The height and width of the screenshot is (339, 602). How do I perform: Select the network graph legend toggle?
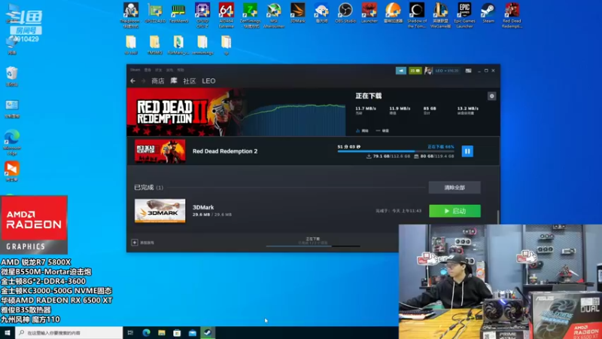coord(362,130)
